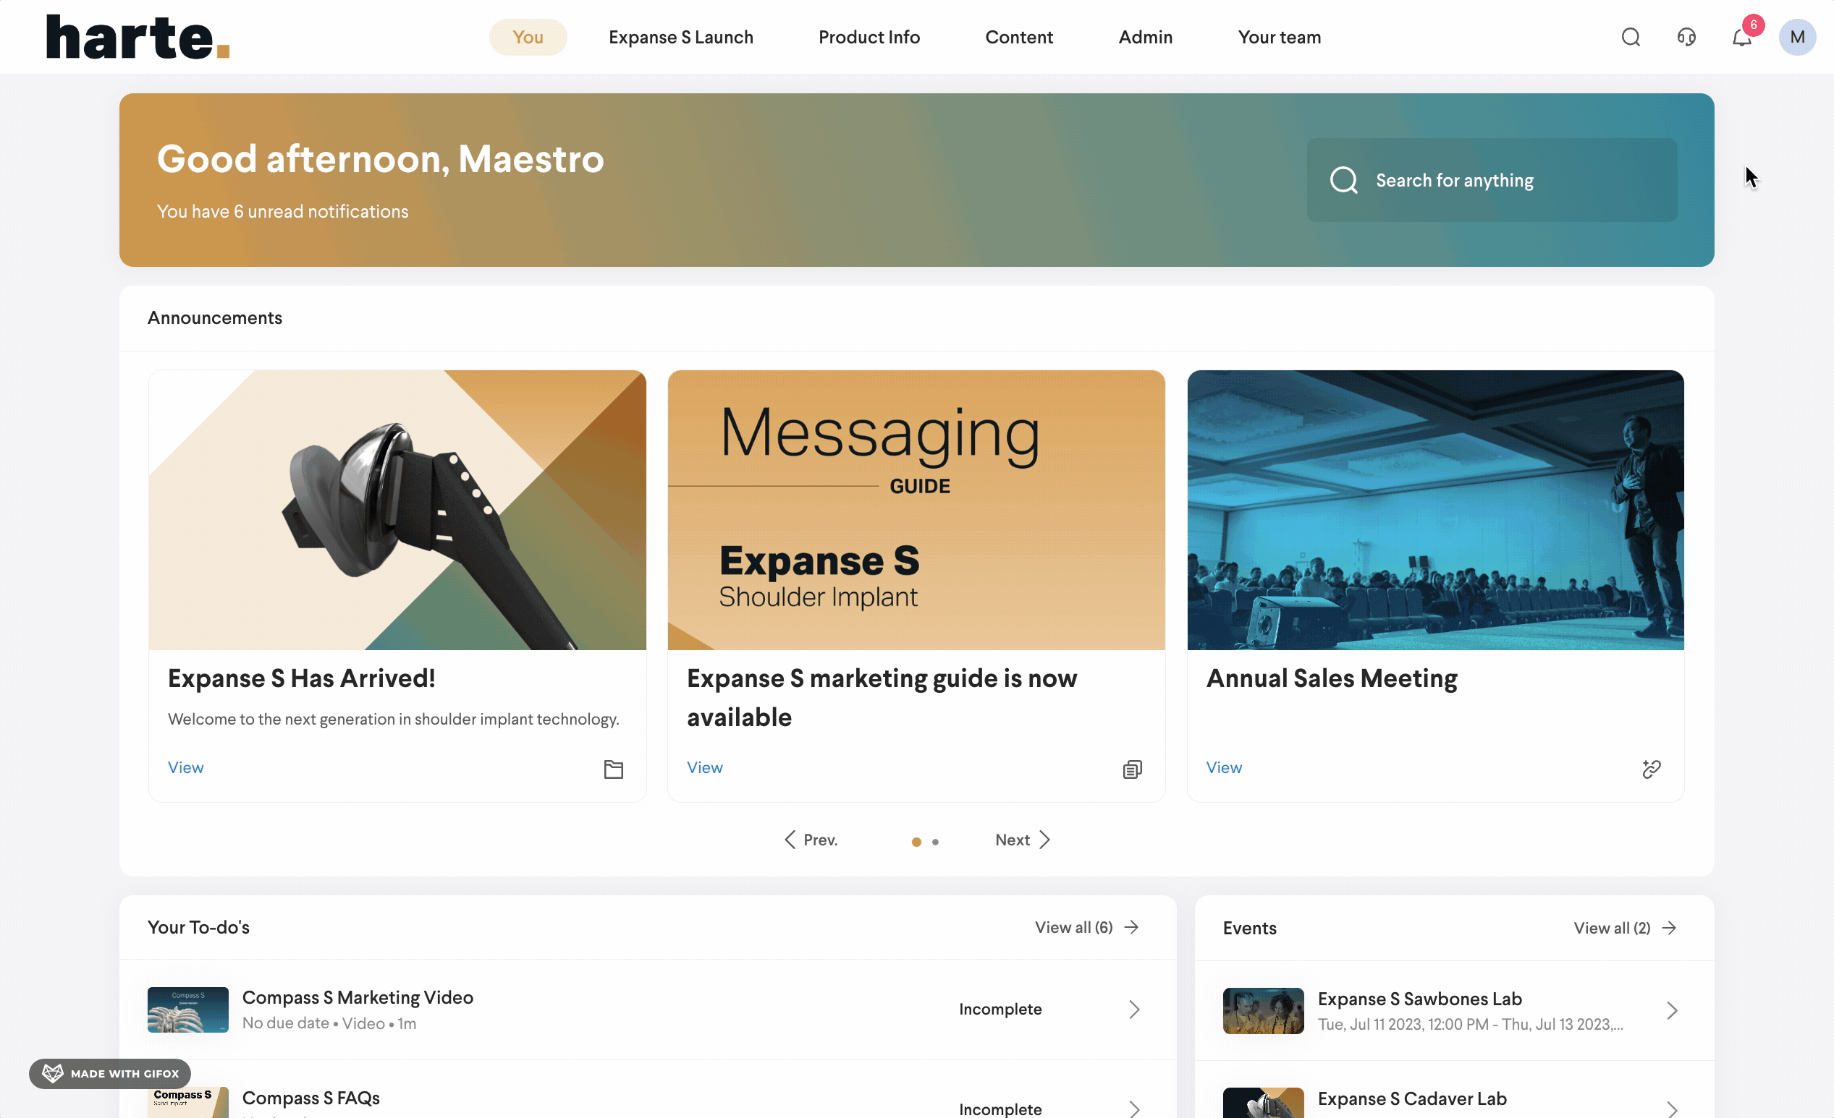The height and width of the screenshot is (1118, 1834).
Task: Select the Your team navigation item
Action: pos(1279,36)
